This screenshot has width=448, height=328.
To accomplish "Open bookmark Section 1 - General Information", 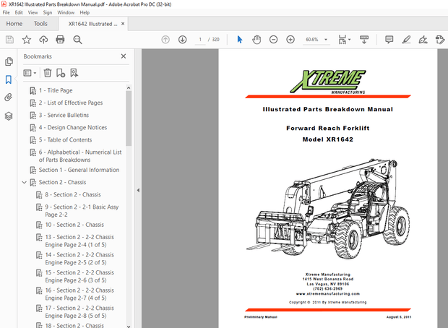I will click(x=79, y=170).
